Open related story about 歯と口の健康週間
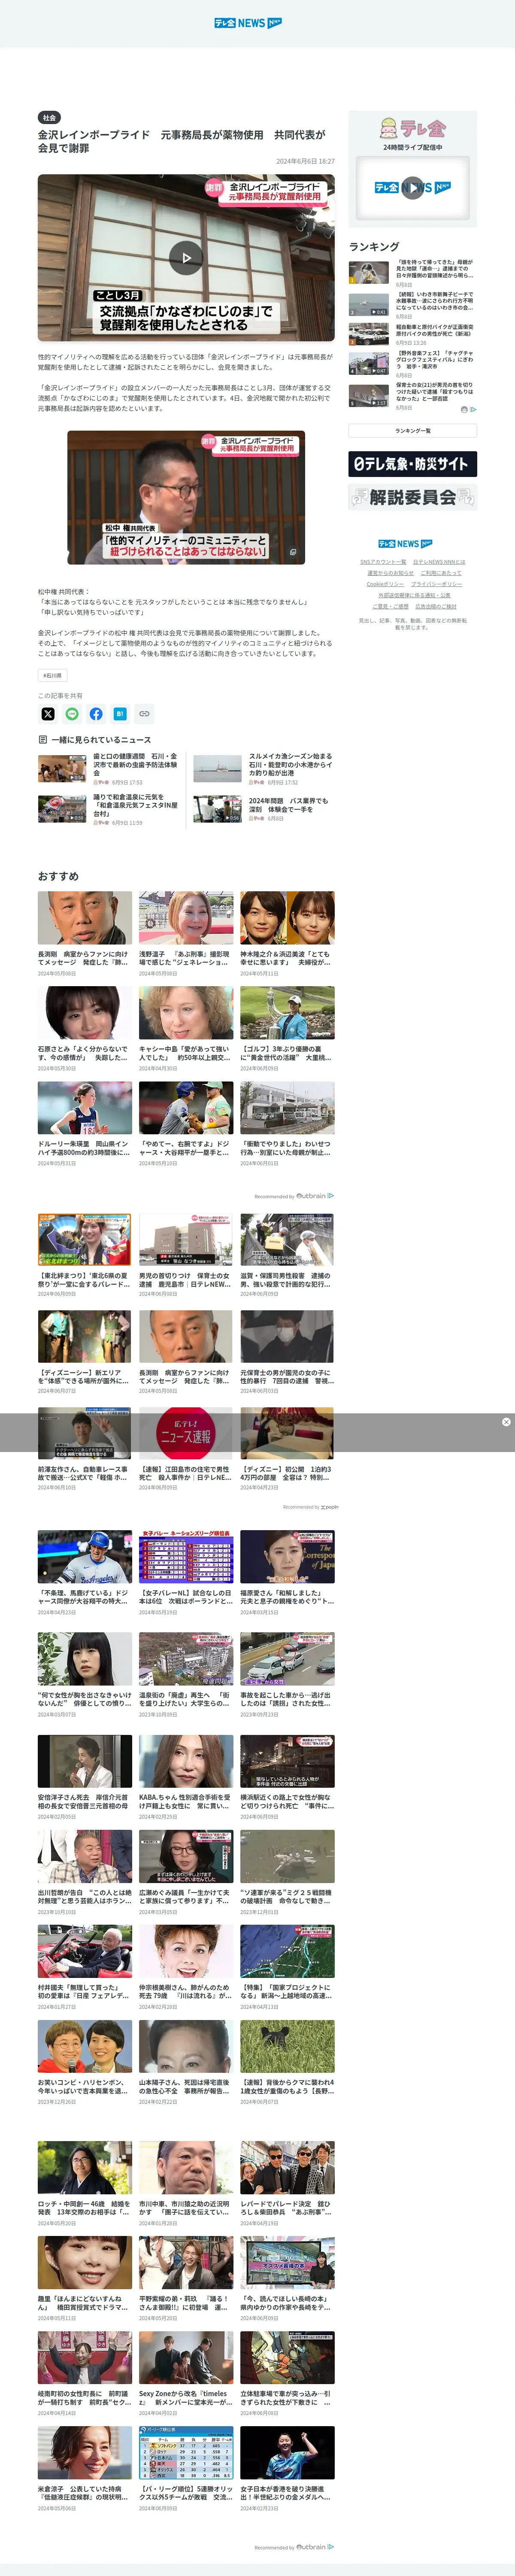 [x=108, y=769]
